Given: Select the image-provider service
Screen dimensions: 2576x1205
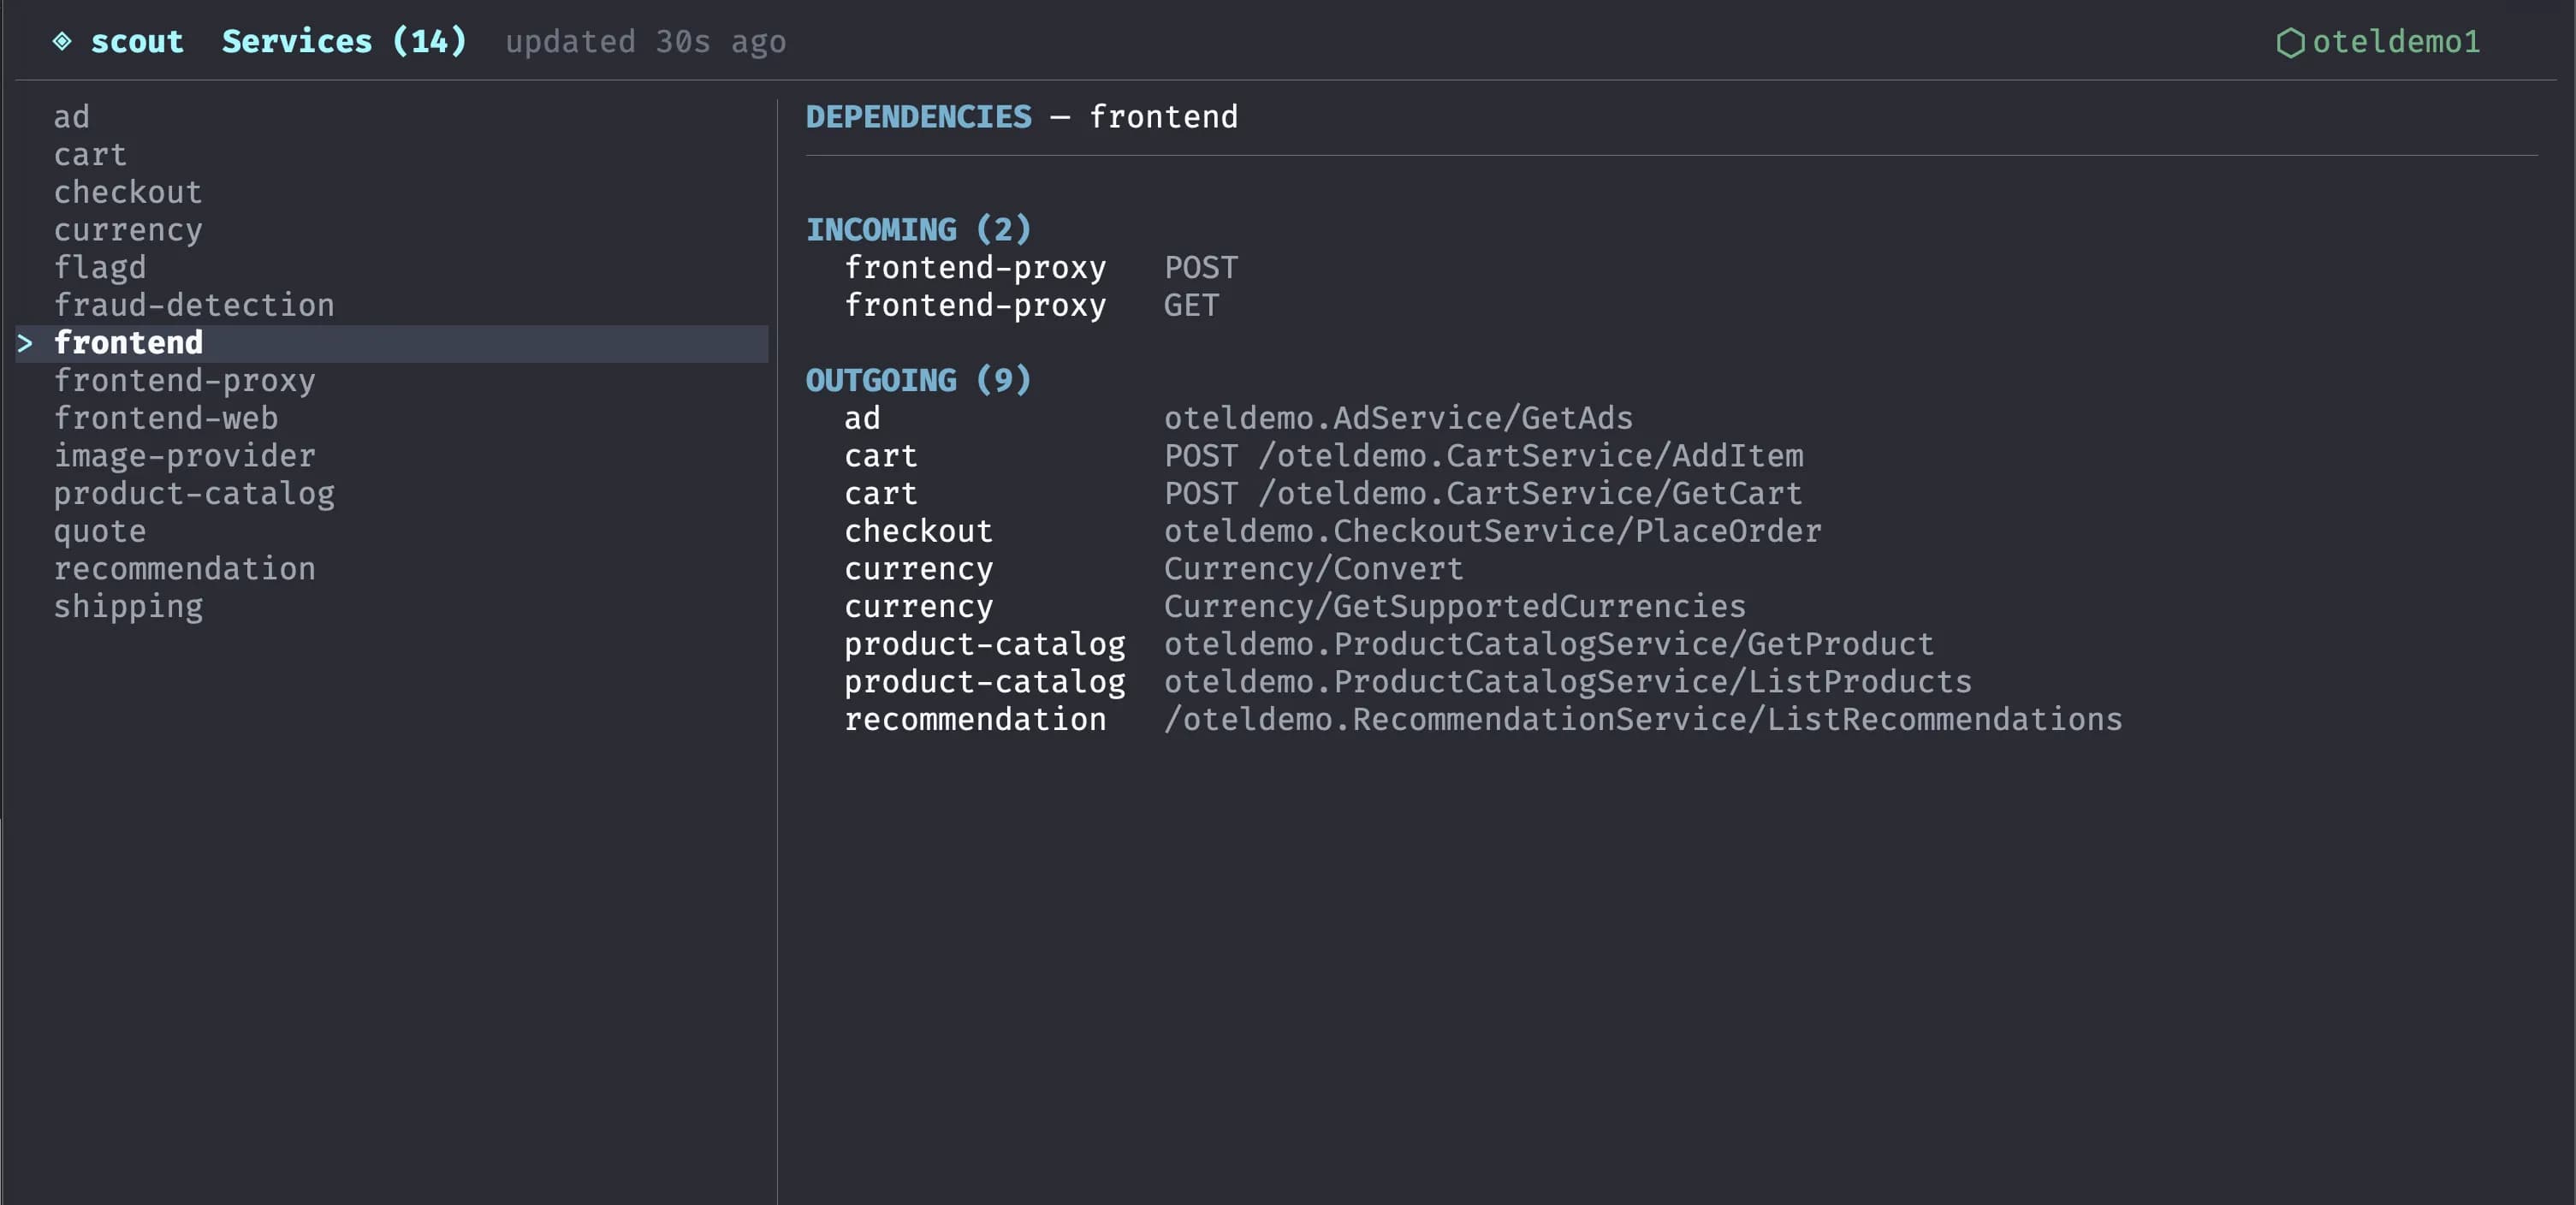Looking at the screenshot, I should pyautogui.click(x=184, y=455).
